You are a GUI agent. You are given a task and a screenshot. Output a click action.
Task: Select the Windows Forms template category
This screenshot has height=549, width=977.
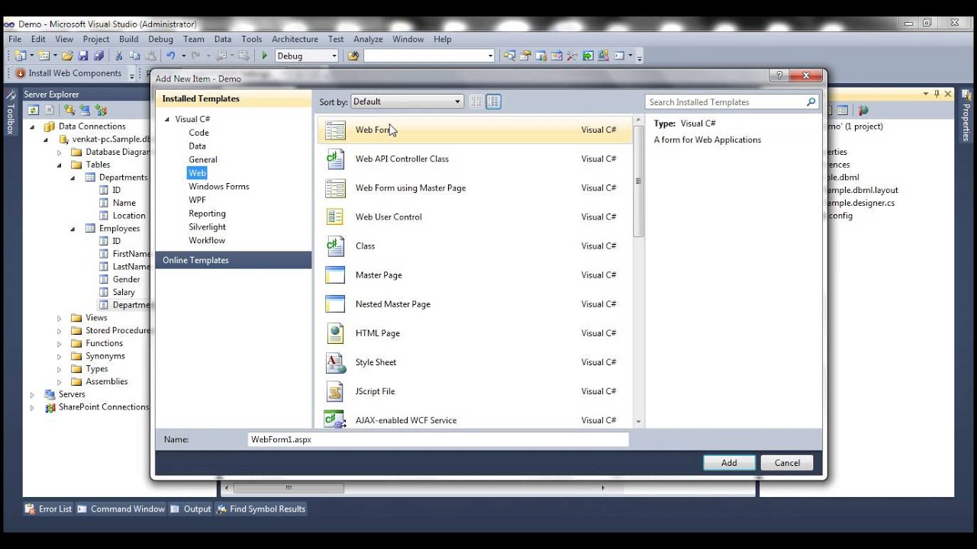click(218, 187)
